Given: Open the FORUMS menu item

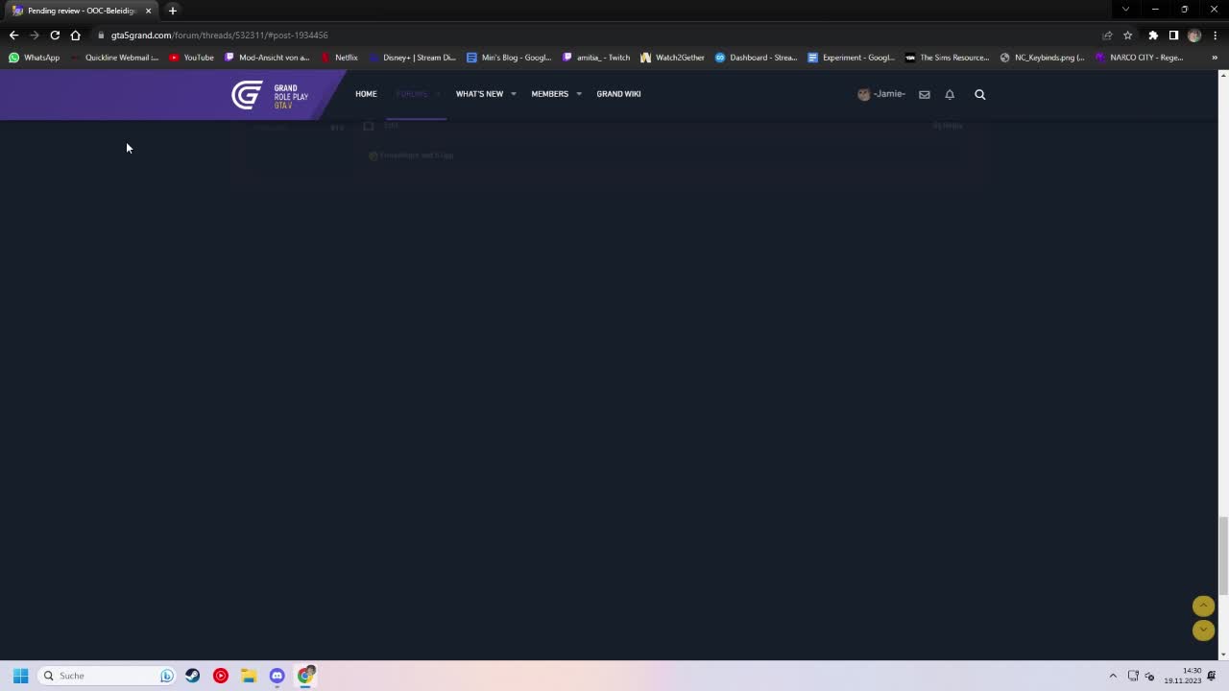Looking at the screenshot, I should 412,94.
